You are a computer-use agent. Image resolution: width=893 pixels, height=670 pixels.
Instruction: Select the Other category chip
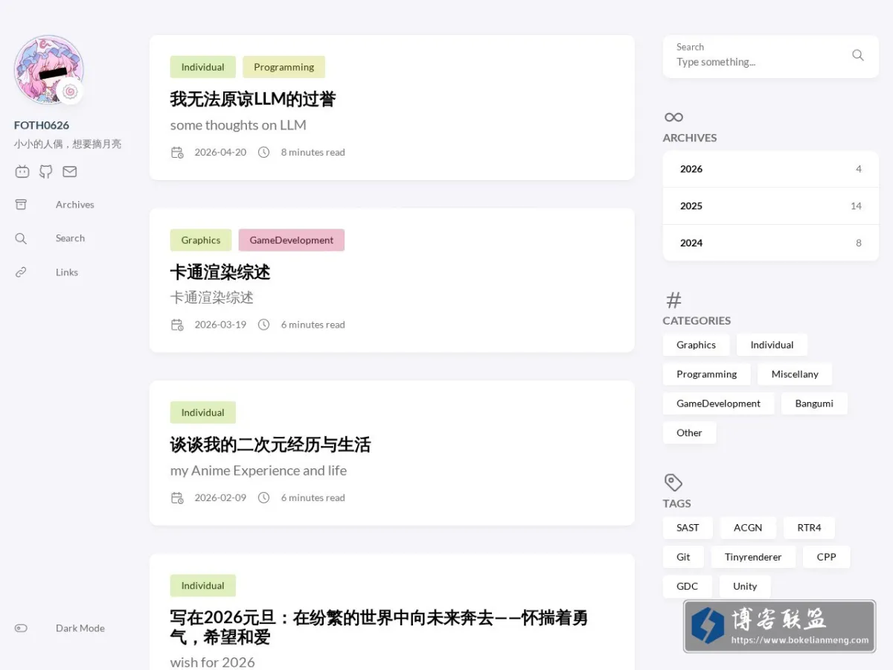click(689, 433)
